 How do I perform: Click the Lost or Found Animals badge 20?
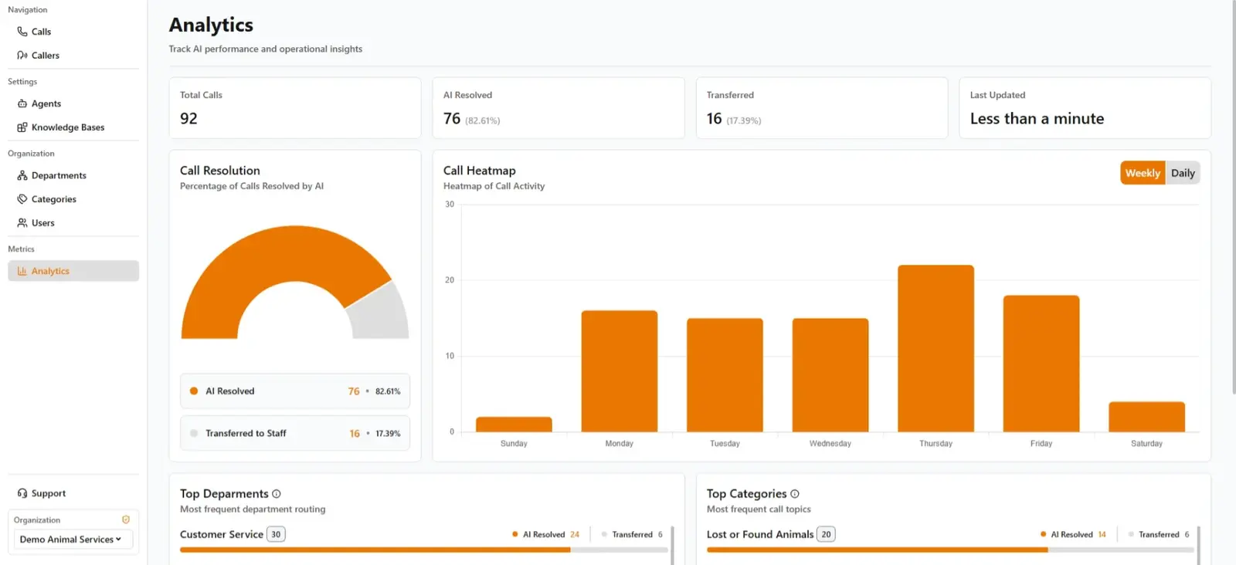(826, 534)
